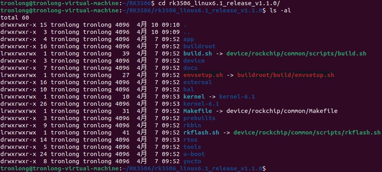
Task: Click the link count '24' in u-boot row
Action: [x=43, y=154]
